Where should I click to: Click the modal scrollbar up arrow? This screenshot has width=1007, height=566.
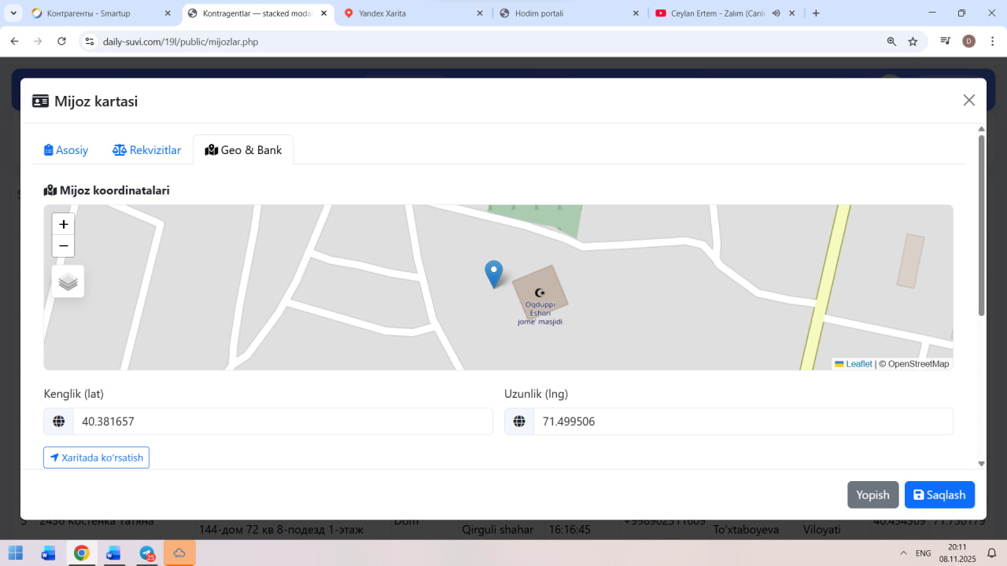[x=981, y=128]
